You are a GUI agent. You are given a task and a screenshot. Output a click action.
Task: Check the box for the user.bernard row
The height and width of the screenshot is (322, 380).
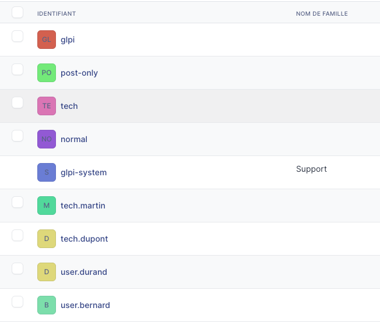17,302
